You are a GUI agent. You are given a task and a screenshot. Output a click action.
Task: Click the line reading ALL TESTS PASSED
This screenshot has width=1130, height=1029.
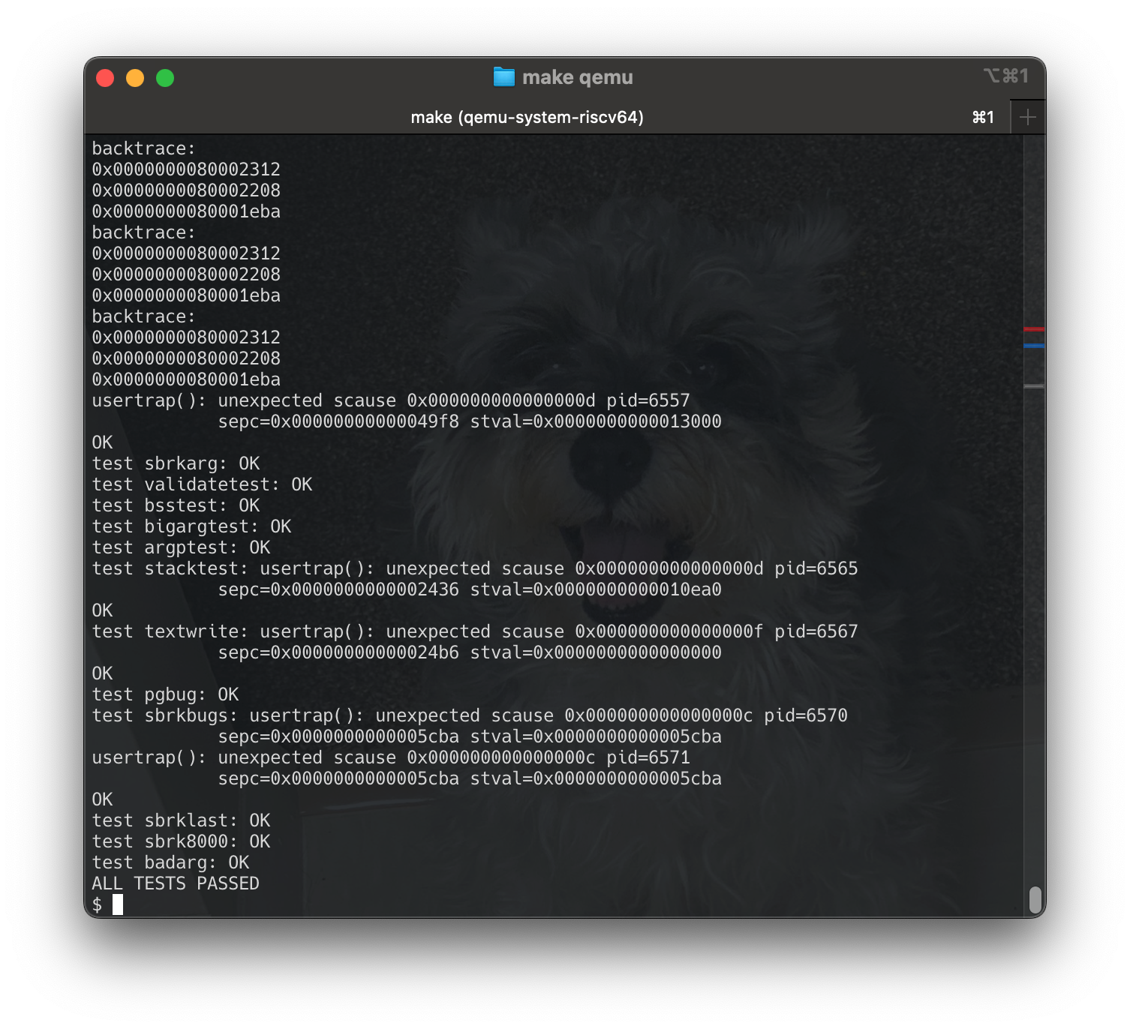[x=175, y=883]
